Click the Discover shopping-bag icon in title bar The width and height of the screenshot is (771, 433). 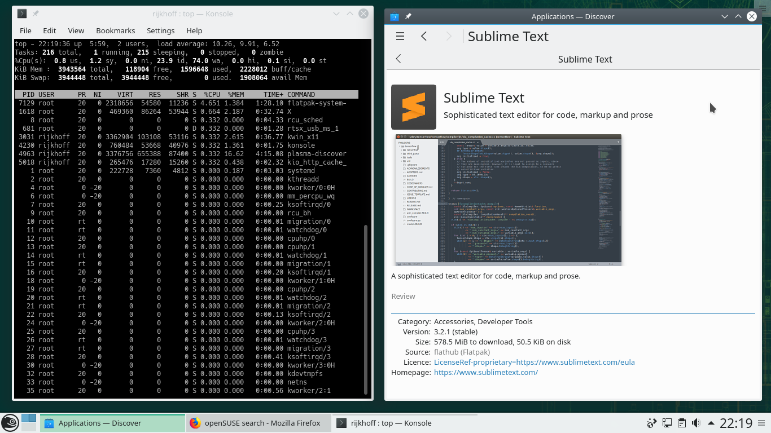click(395, 16)
